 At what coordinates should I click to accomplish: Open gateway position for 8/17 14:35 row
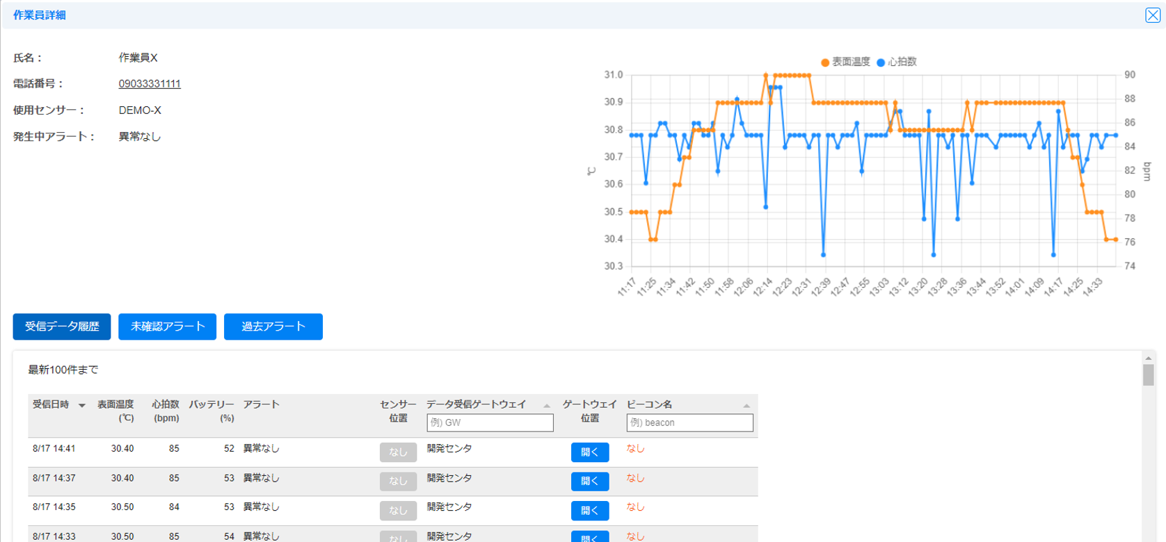590,511
